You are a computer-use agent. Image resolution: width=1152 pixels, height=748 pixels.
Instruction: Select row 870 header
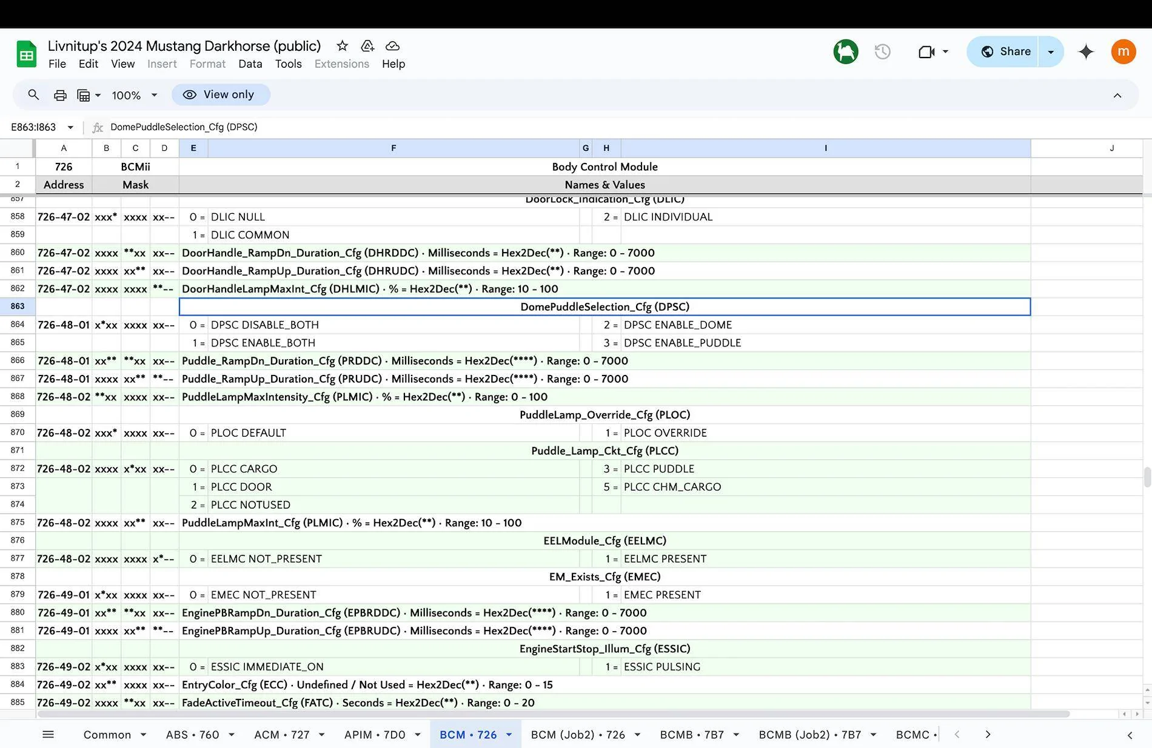[18, 432]
